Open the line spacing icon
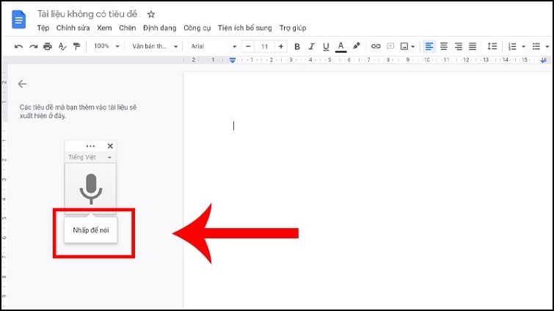The height and width of the screenshot is (311, 554). (x=492, y=46)
